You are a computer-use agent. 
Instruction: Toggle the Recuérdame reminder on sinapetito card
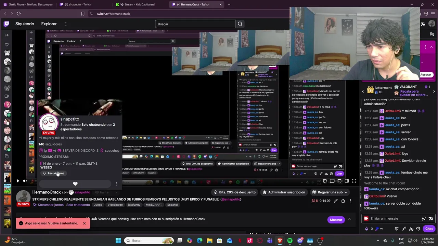[53, 173]
